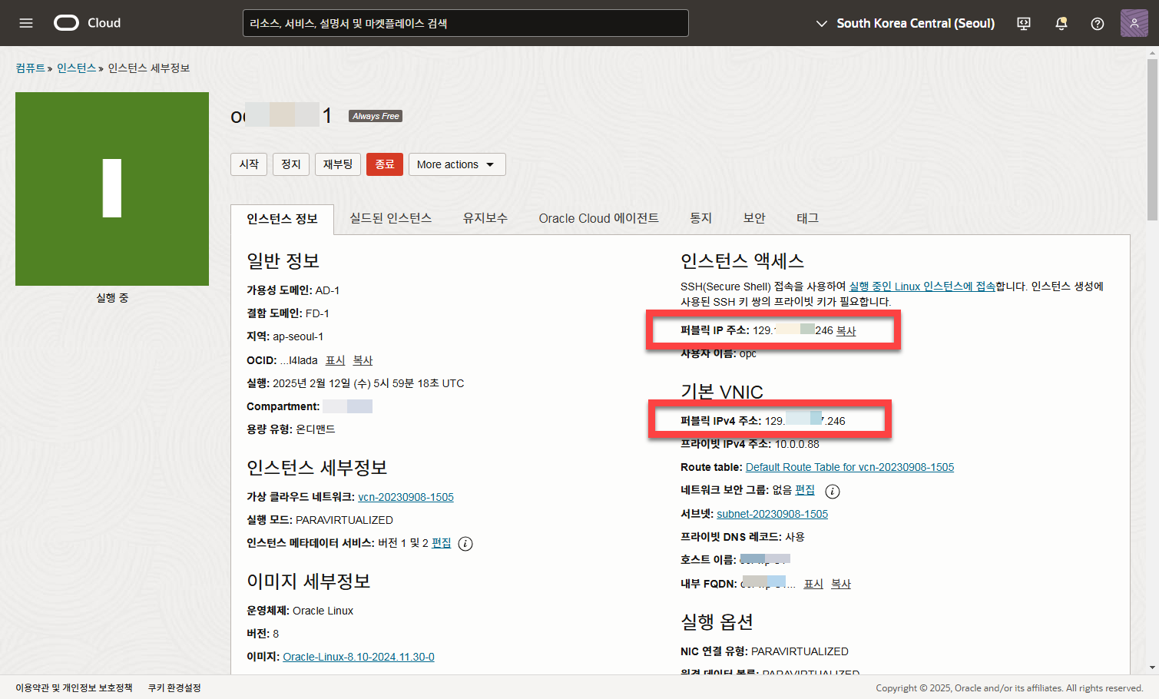Open 쿠키 환경설정 footer link
Screen dimensions: 1159x699
click(174, 687)
